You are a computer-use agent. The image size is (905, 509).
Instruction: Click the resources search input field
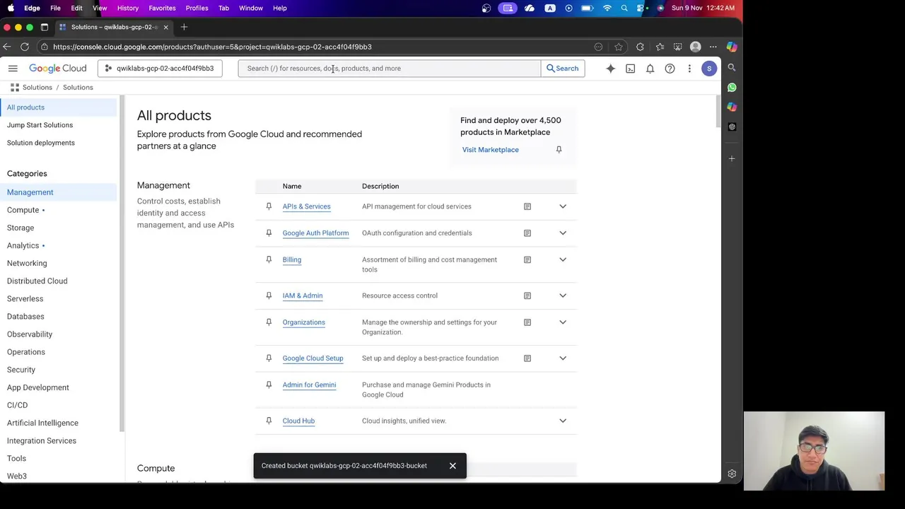click(x=389, y=69)
